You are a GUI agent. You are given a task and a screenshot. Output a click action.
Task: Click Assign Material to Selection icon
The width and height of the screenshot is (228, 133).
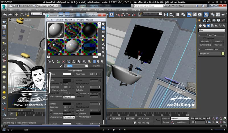[58, 62]
